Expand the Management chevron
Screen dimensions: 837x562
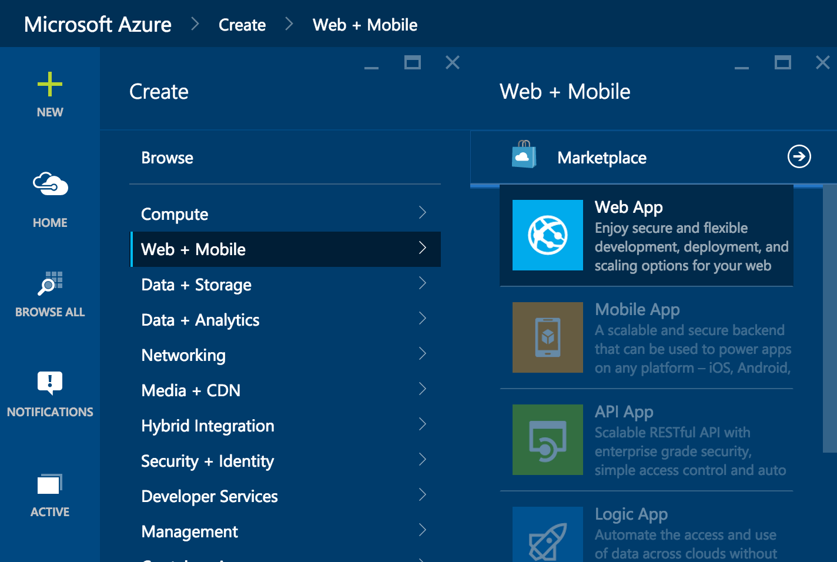pyautogui.click(x=423, y=530)
